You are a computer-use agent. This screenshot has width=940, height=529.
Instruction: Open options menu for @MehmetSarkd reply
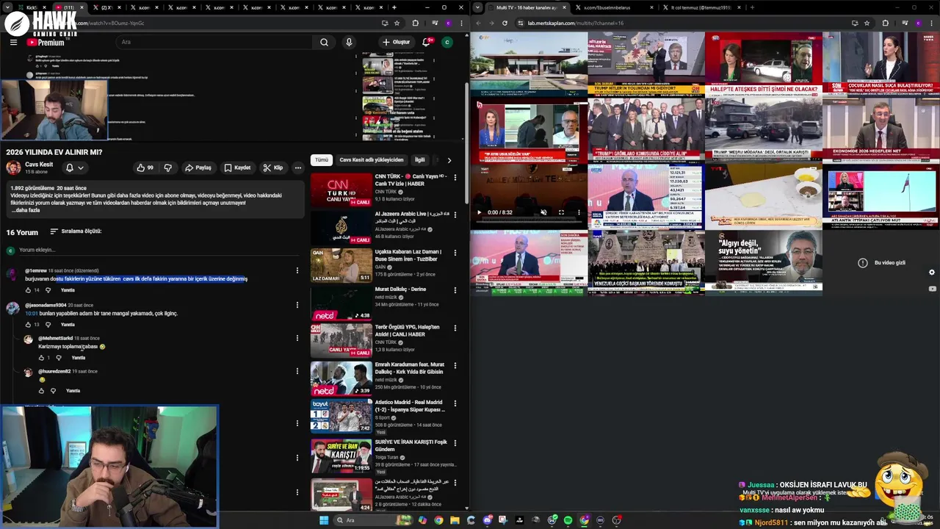pyautogui.click(x=297, y=338)
